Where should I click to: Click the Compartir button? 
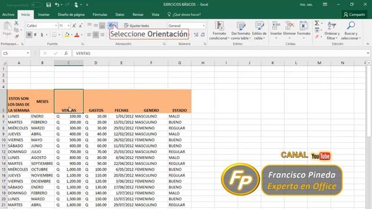(355, 15)
